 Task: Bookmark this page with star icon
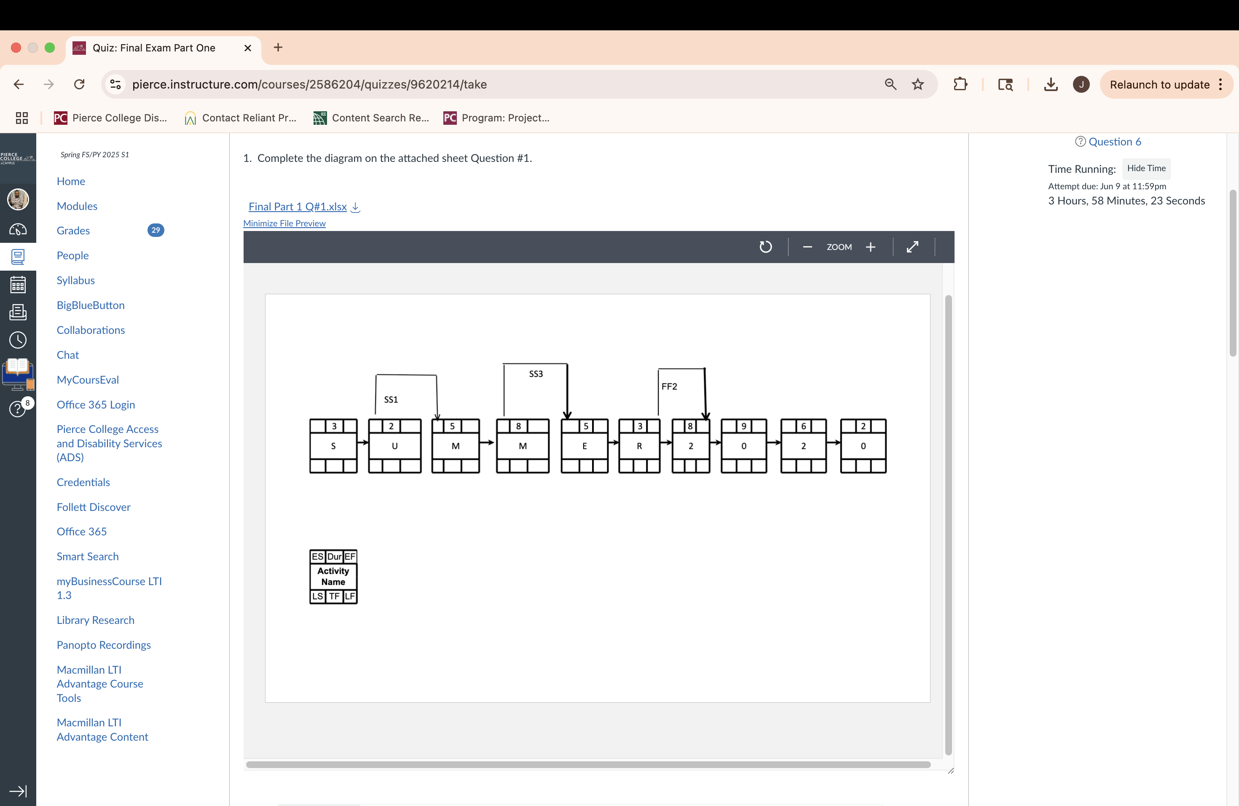tap(918, 84)
